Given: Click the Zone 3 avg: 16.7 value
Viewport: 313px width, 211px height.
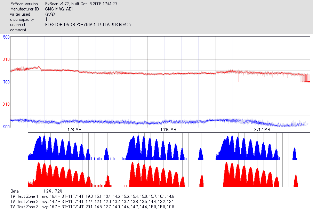Looking at the screenshot, I should [49, 207].
